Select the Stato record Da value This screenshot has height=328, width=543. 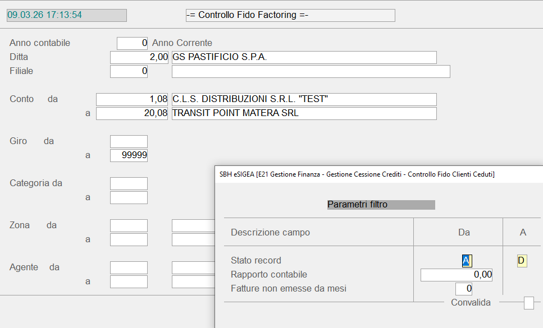(x=467, y=261)
